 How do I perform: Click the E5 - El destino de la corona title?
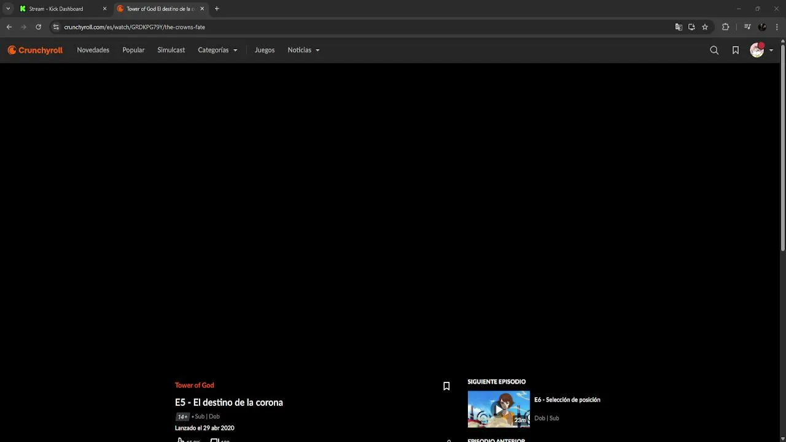(229, 403)
